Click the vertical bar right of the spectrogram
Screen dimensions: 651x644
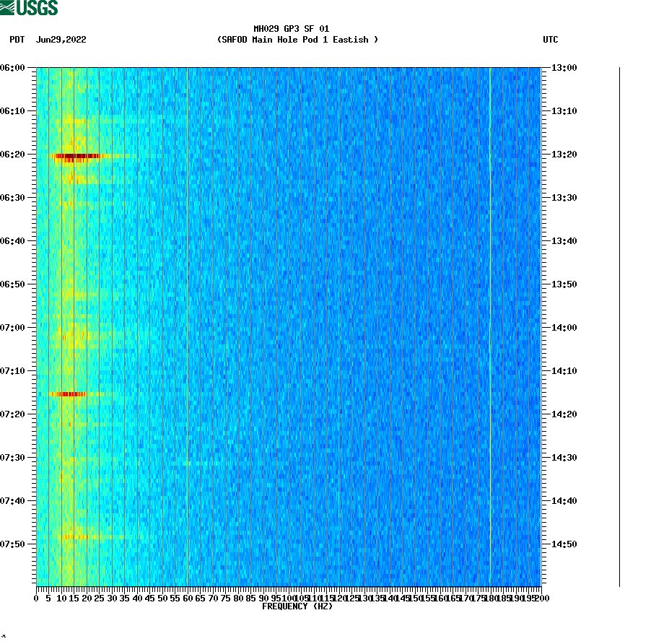click(617, 325)
